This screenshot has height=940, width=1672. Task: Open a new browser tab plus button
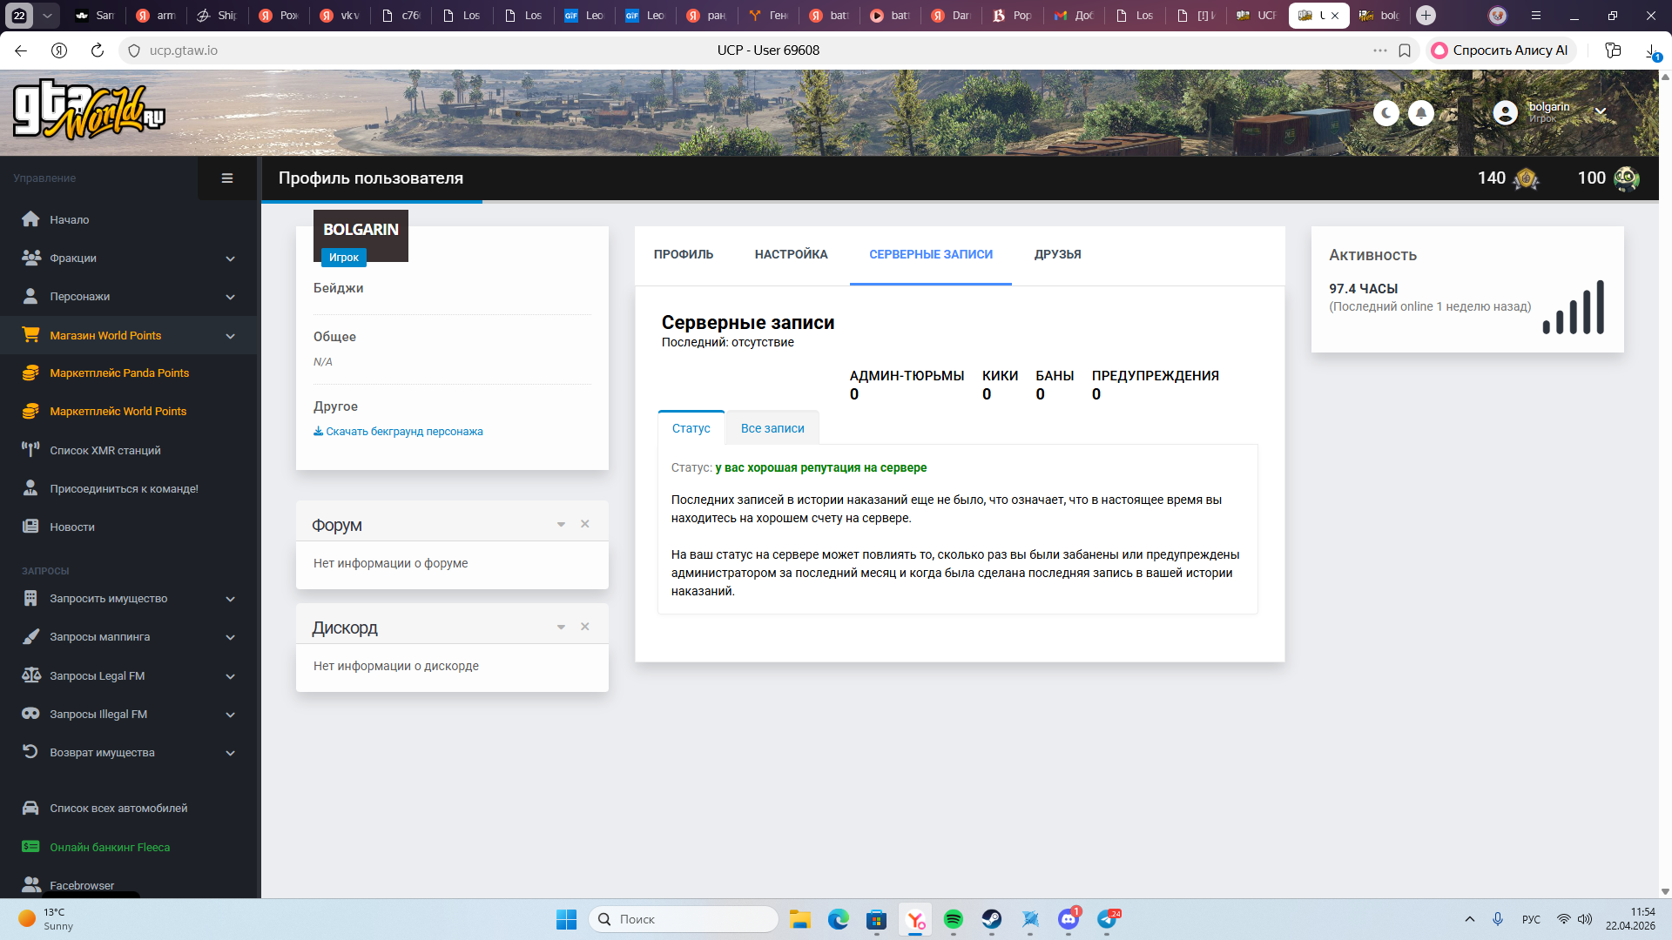point(1426,15)
